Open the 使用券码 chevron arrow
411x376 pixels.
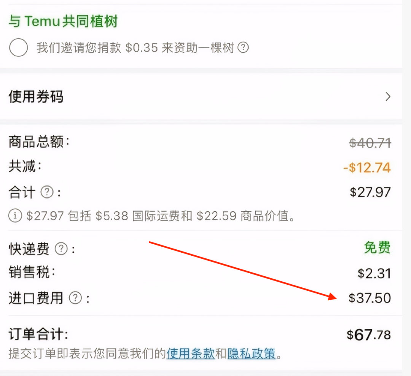click(388, 97)
